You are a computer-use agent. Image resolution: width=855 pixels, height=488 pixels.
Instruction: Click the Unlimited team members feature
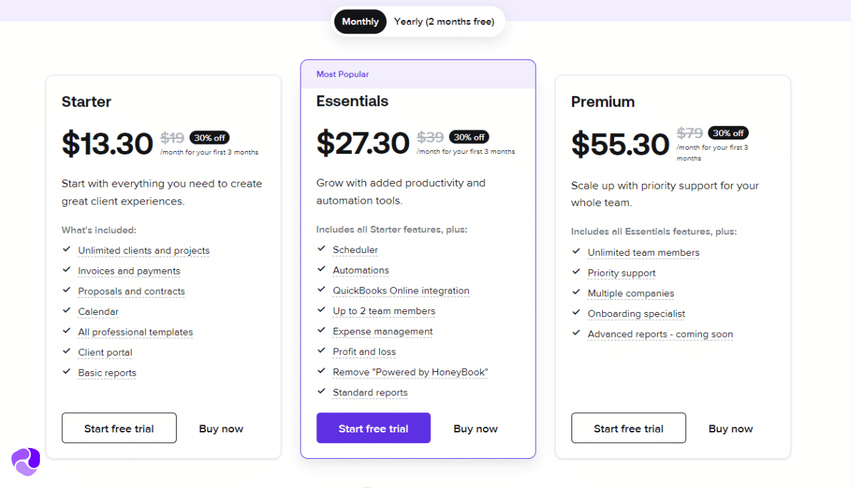(x=643, y=253)
